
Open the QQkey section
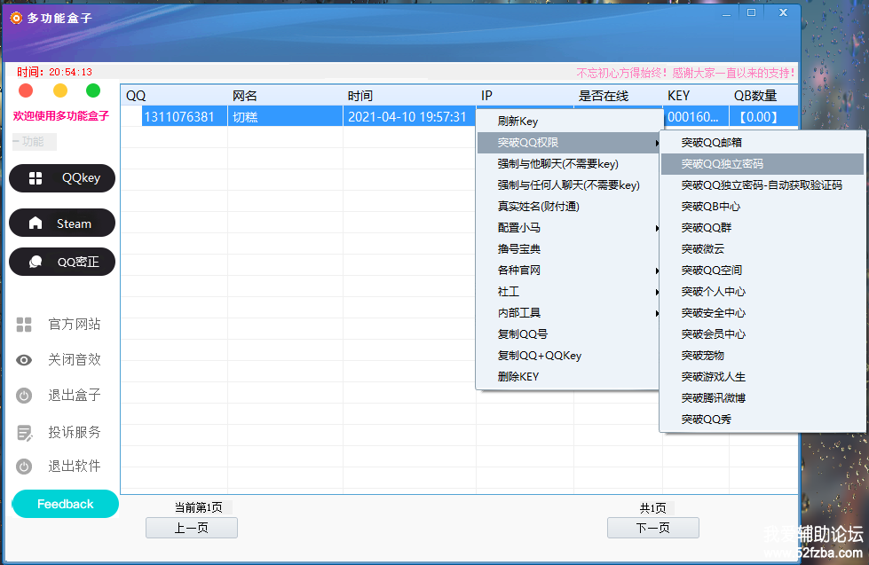pos(62,177)
